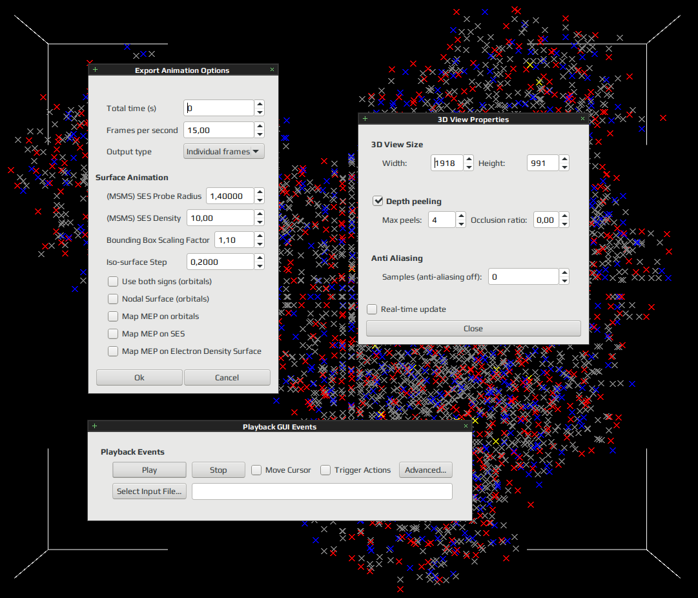Click the wide Close button in 3D View Properties

click(473, 329)
